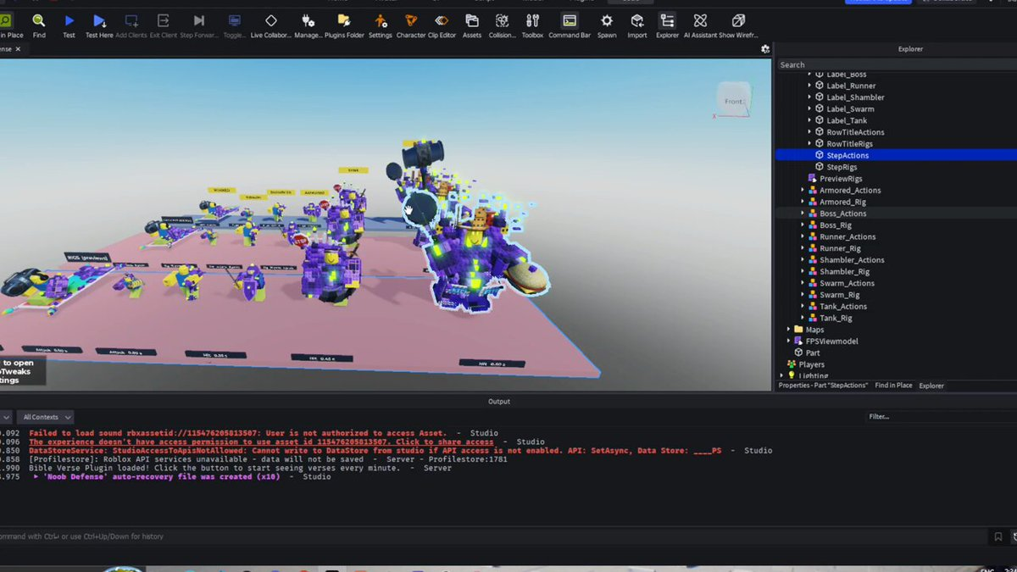Expand the Label_Tank node
This screenshot has width=1017, height=572.
click(x=809, y=120)
